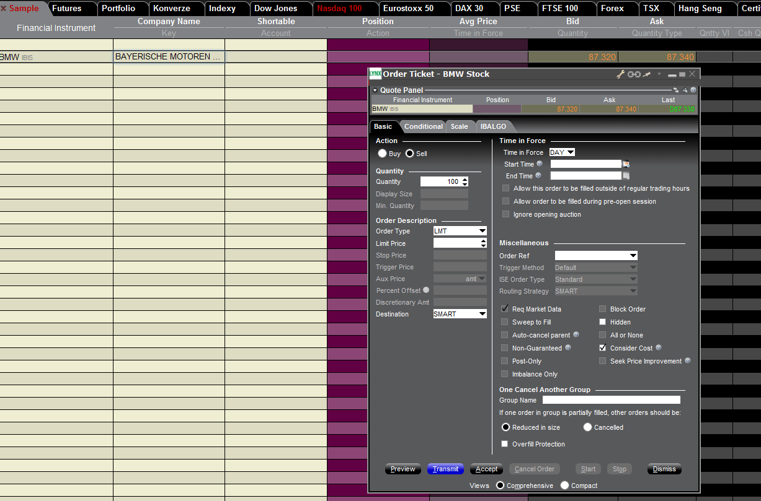
Task: Collapse the Quote Panel expander triangle
Action: tap(375, 90)
